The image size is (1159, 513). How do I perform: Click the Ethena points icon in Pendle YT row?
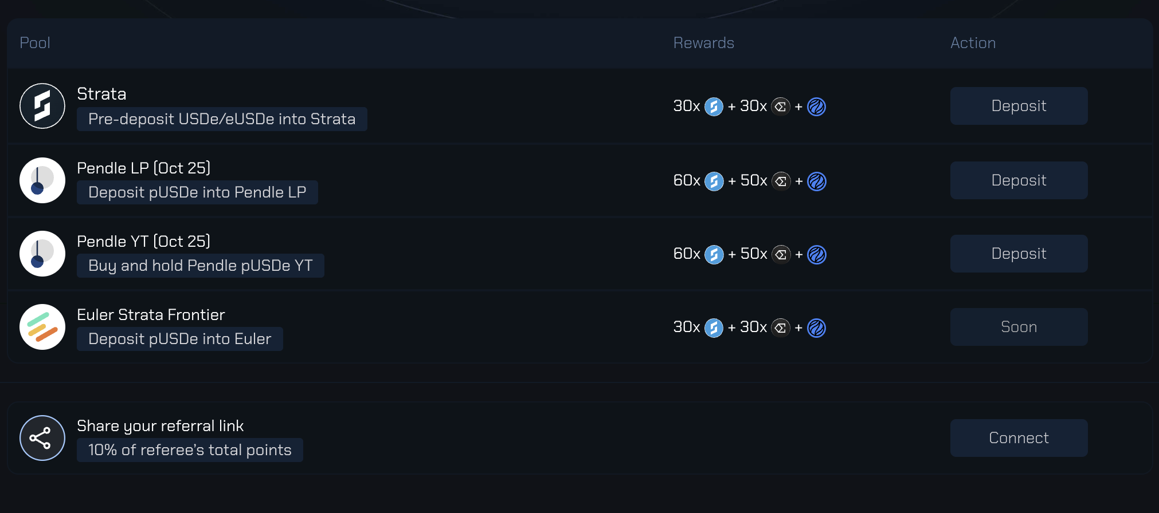(x=781, y=254)
